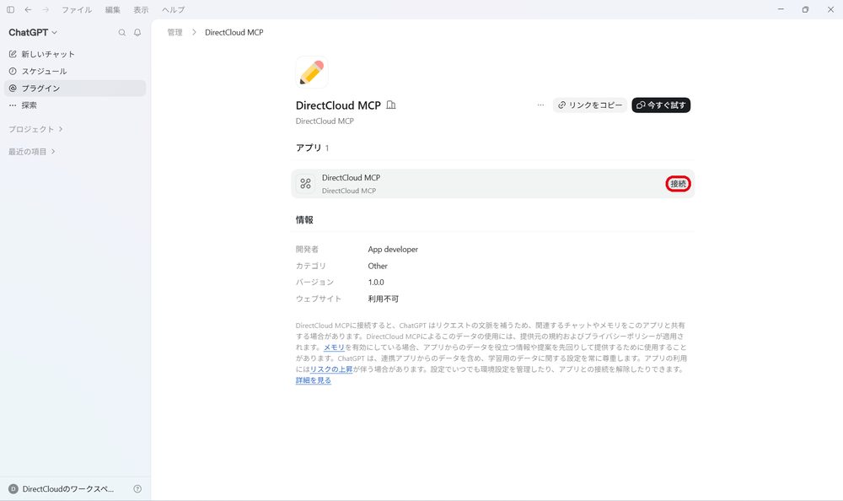
Task: Select プラグイン in the sidebar
Action: (x=75, y=89)
